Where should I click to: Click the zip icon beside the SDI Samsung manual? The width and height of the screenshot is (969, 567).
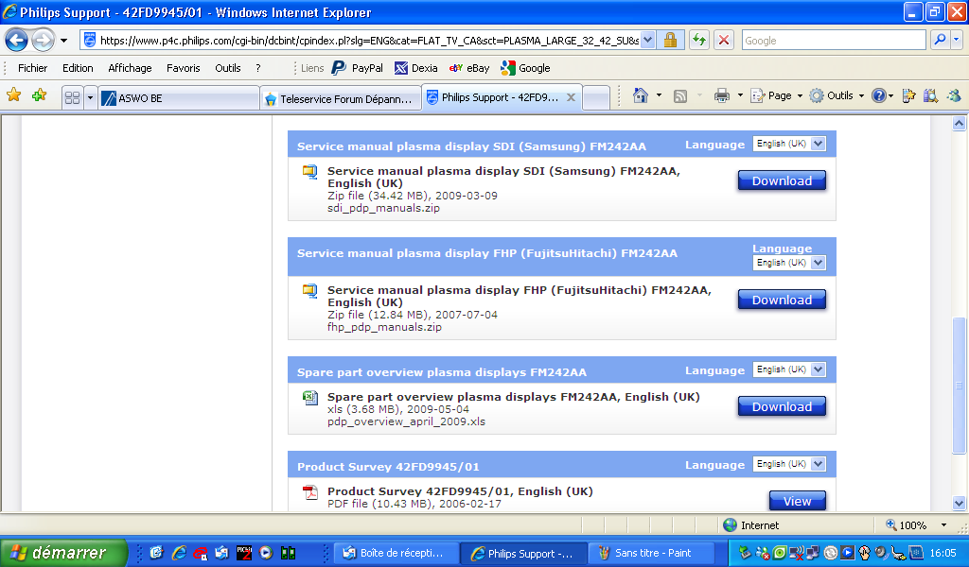click(309, 172)
